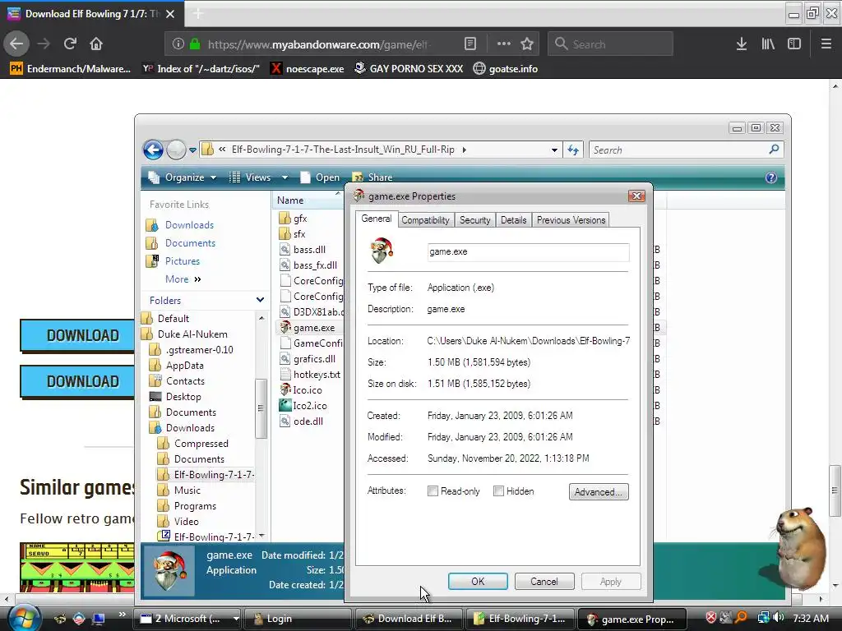Screen dimensions: 842x631
Task: Select the General tab
Action: point(376,219)
